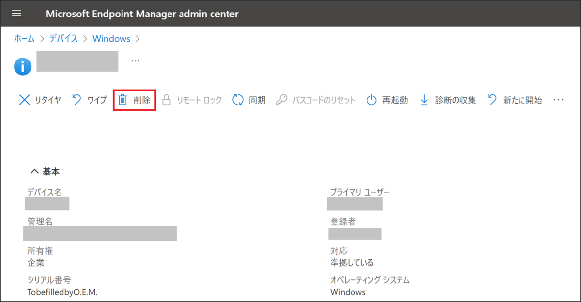The height and width of the screenshot is (302, 581).
Task: Click the 削除 text label
Action: pos(142,100)
